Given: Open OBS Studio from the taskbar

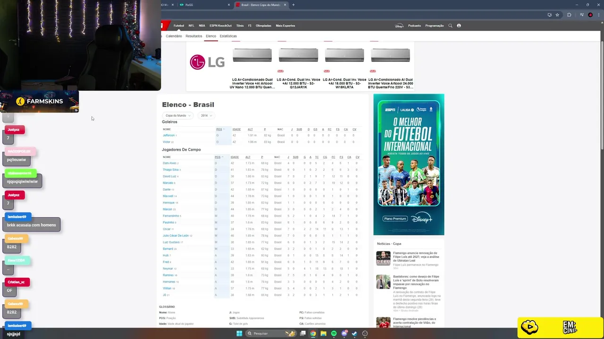Looking at the screenshot, I should click(x=365, y=333).
